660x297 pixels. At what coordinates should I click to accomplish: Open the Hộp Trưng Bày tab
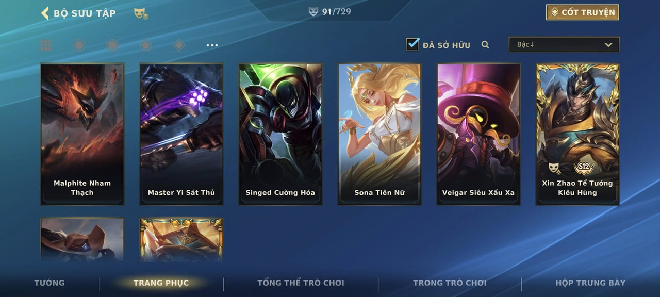(x=590, y=283)
